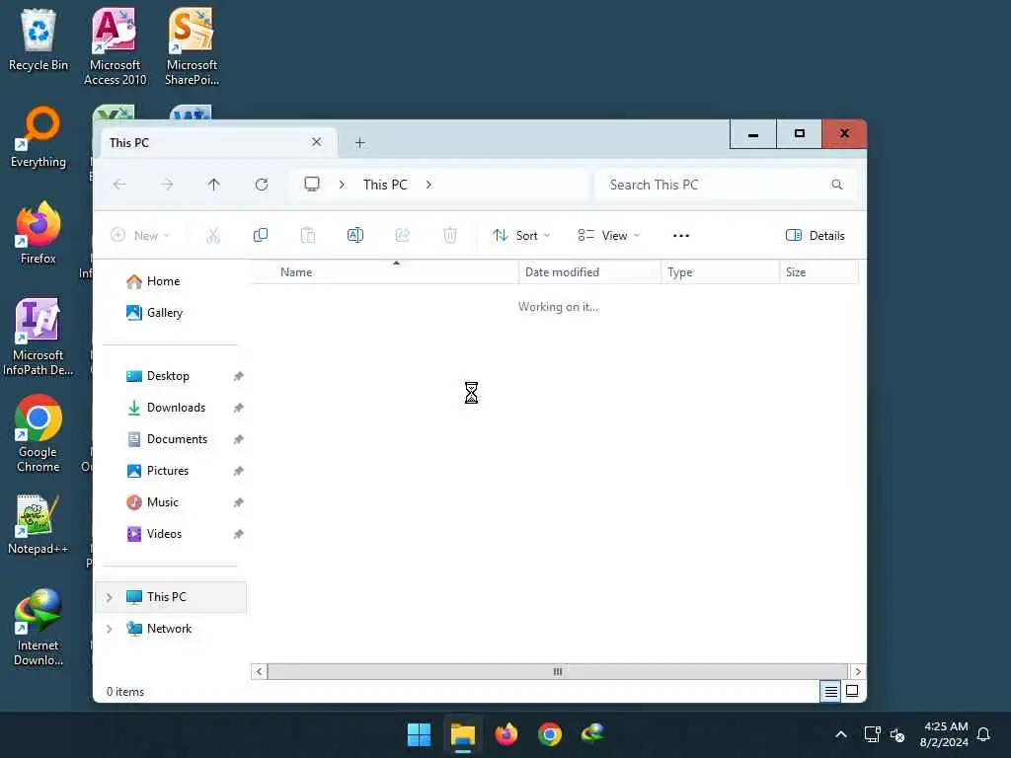Screen dimensions: 1011x758
Task: Click scrollbar right arrow button
Action: 858,671
